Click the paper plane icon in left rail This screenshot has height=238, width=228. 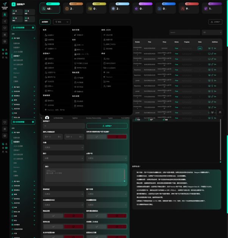(x=5, y=22)
